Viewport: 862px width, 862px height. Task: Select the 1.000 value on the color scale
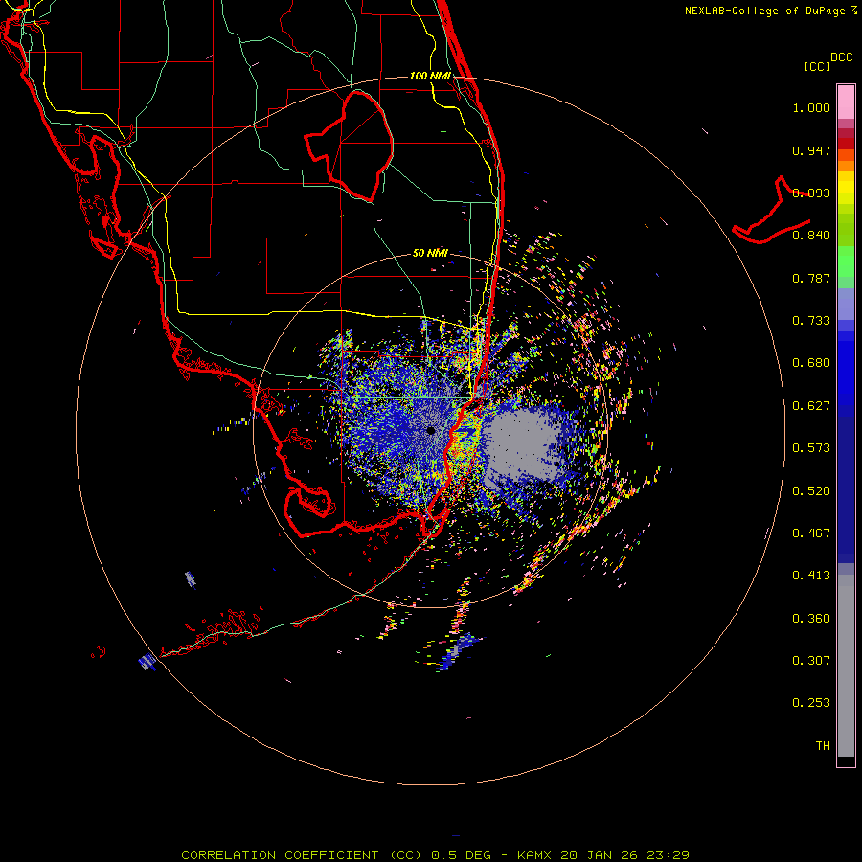[x=811, y=107]
